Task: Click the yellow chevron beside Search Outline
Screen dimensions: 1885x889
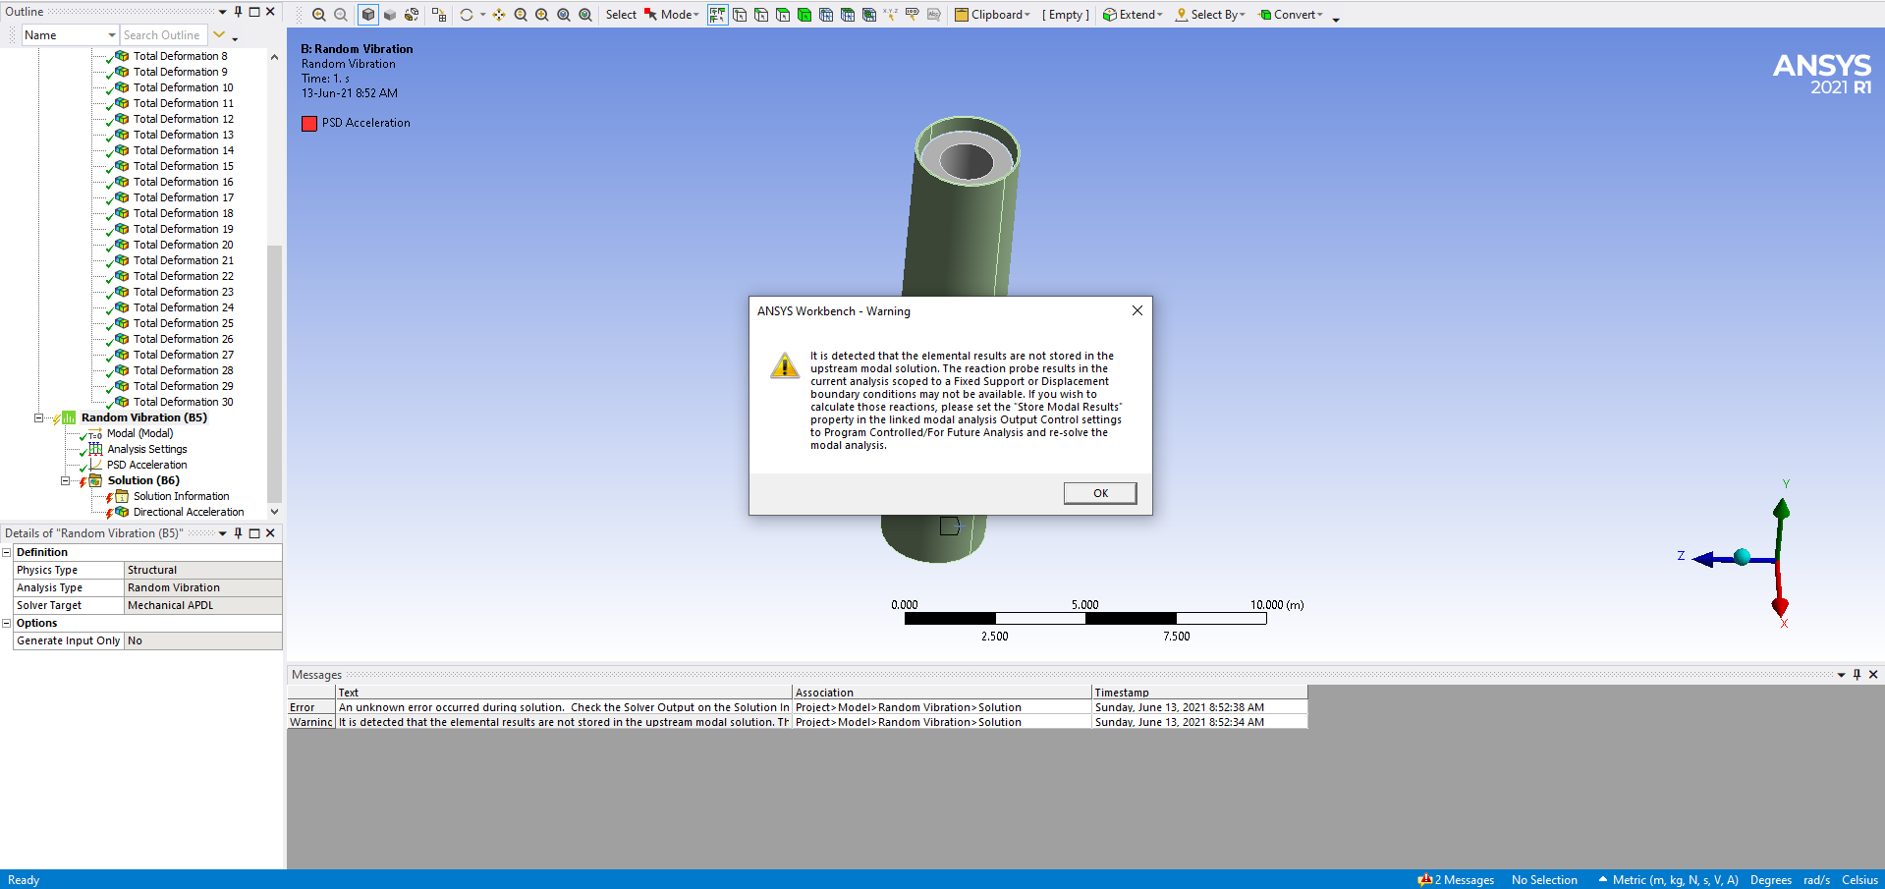Action: tap(219, 35)
